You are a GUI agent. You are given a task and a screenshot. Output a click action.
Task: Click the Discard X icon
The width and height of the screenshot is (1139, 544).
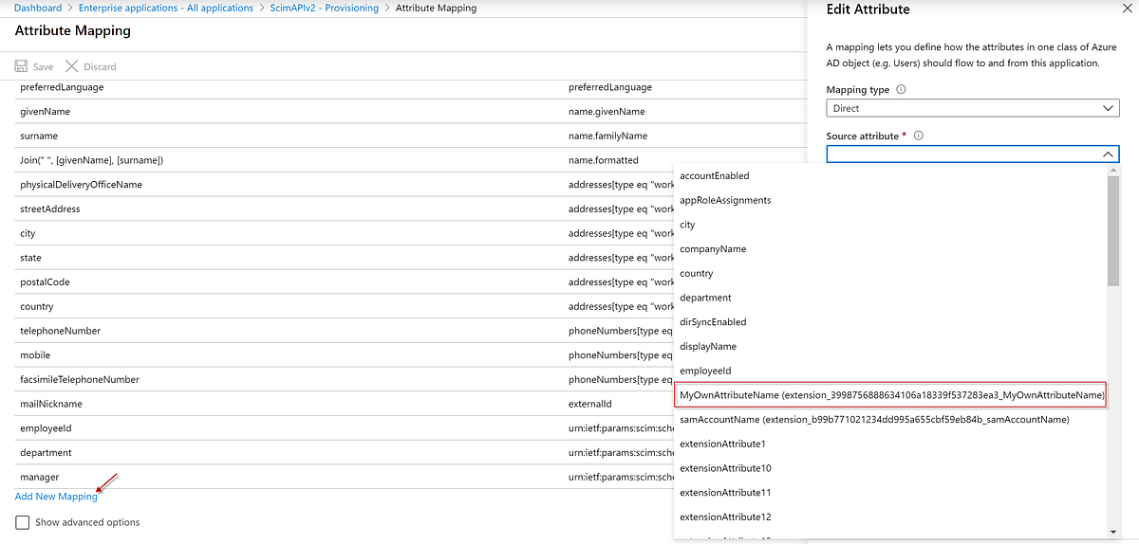pyautogui.click(x=71, y=66)
